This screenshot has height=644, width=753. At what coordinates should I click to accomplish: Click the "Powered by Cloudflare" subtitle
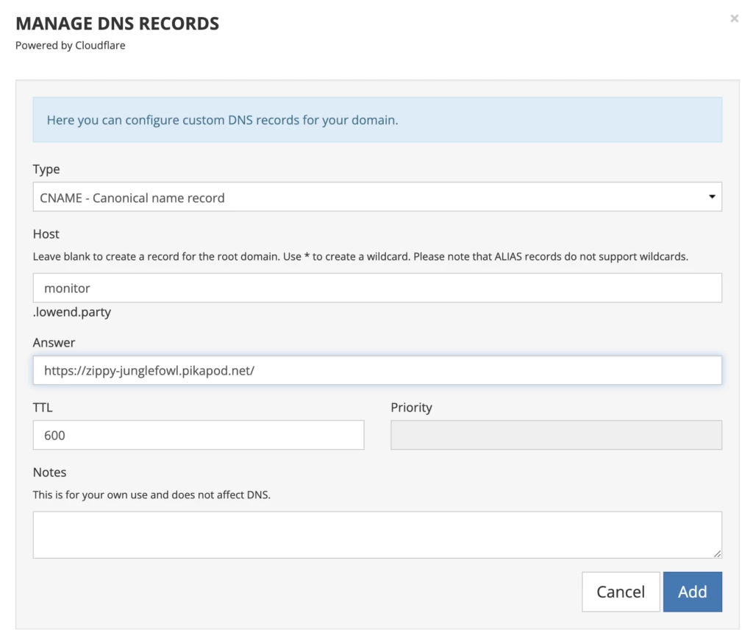(x=72, y=46)
